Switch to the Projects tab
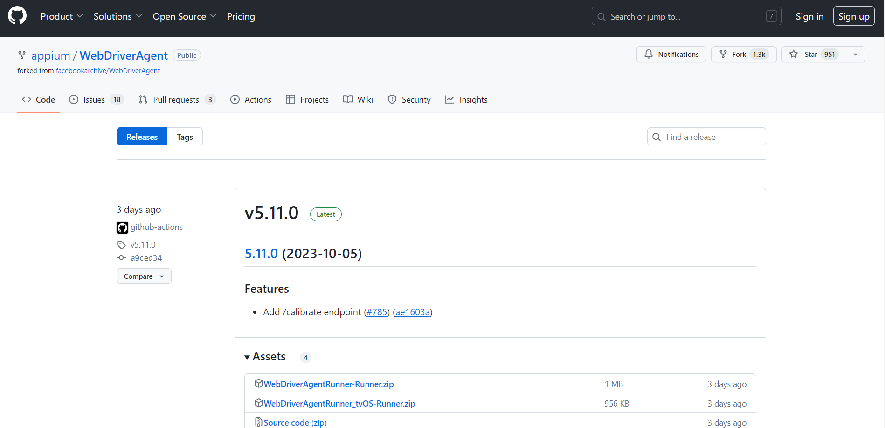This screenshot has height=428, width=885. pos(307,100)
